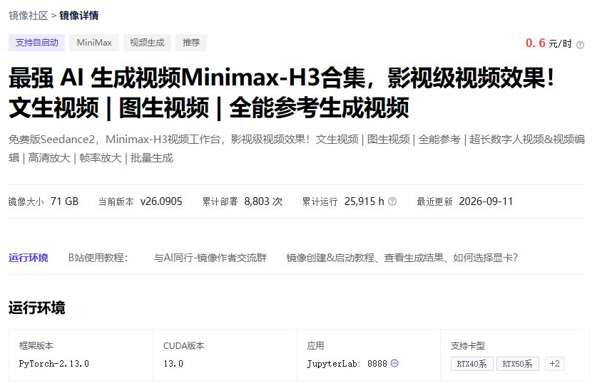Screen dimensions: 592x383
Task: Click the 框架版本 label
Action: [x=36, y=345]
